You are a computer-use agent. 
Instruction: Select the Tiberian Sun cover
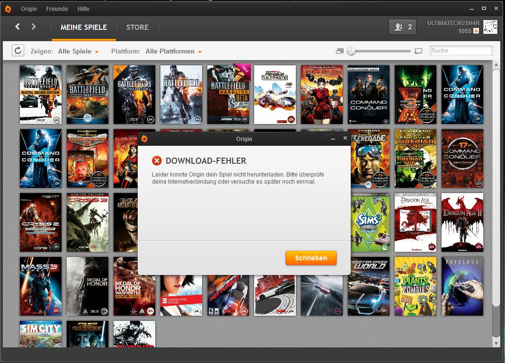pyautogui.click(x=416, y=159)
